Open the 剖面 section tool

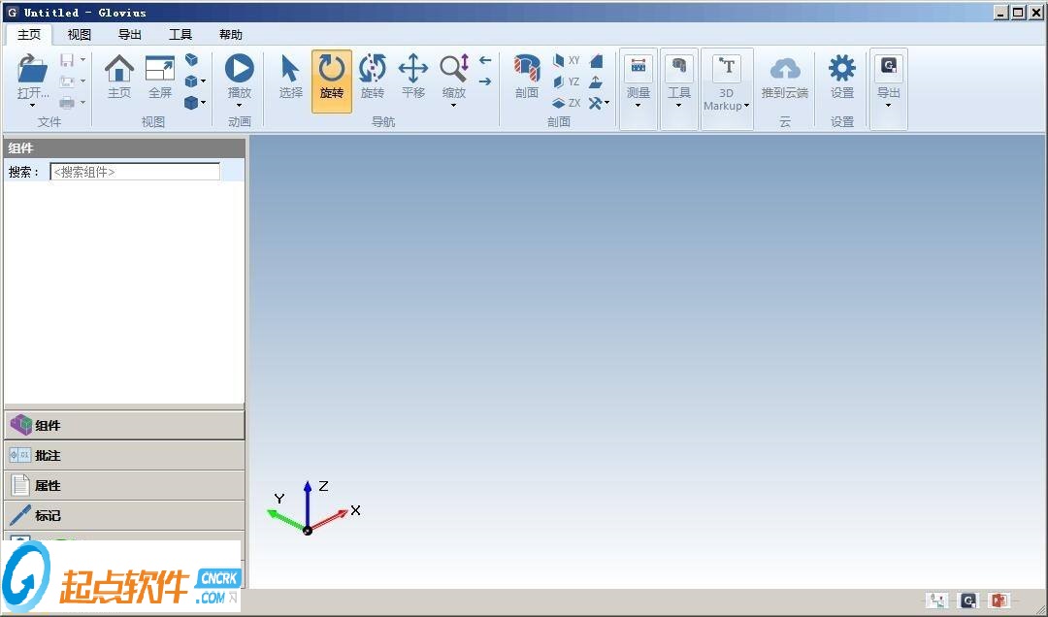coord(525,76)
